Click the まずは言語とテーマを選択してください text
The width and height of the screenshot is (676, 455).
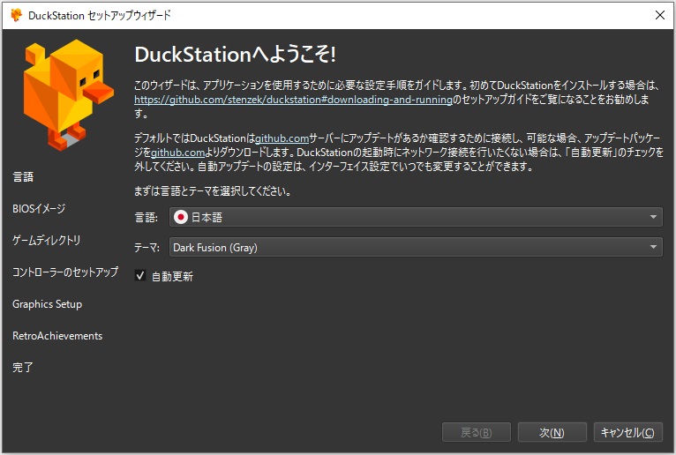[212, 190]
